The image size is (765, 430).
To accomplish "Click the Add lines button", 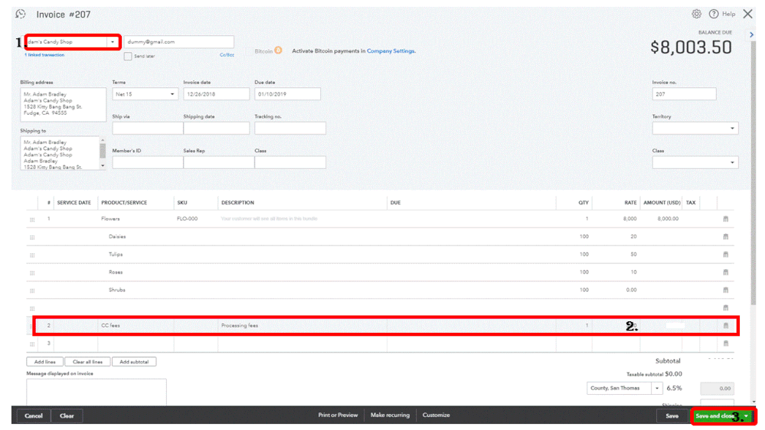I will pos(45,362).
